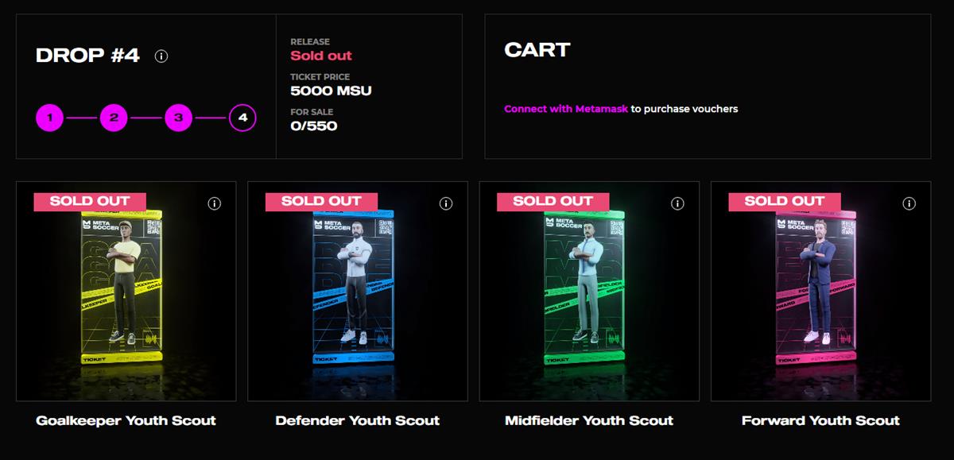Open info icon on Midfielder Youth Scout card
The image size is (954, 460).
tap(677, 203)
